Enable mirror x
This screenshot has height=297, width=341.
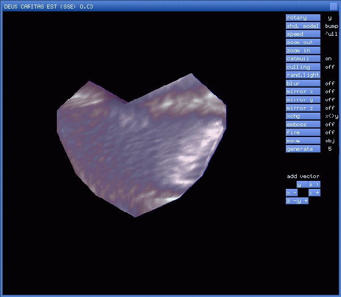[x=303, y=92]
